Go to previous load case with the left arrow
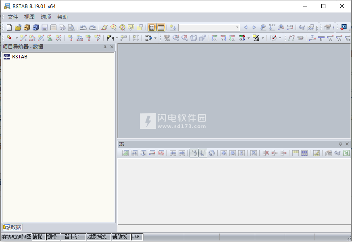Viewport: 352px width, 242px height. pyautogui.click(x=246, y=27)
